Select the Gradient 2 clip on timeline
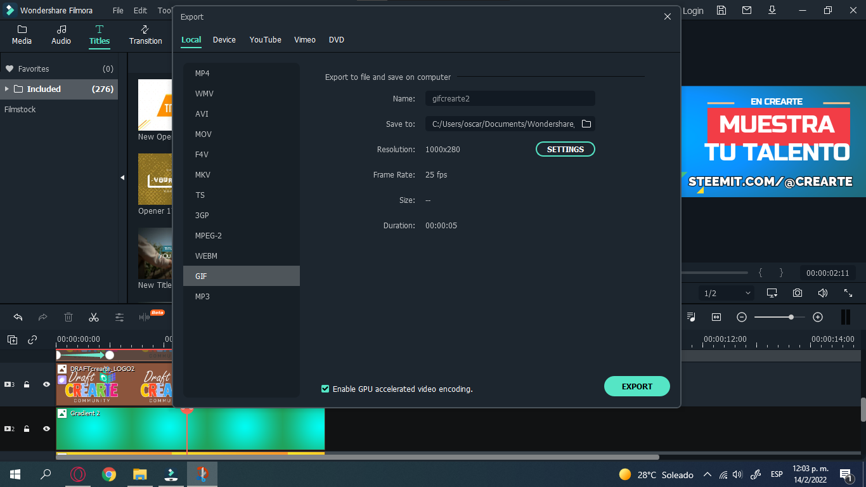 (x=190, y=429)
